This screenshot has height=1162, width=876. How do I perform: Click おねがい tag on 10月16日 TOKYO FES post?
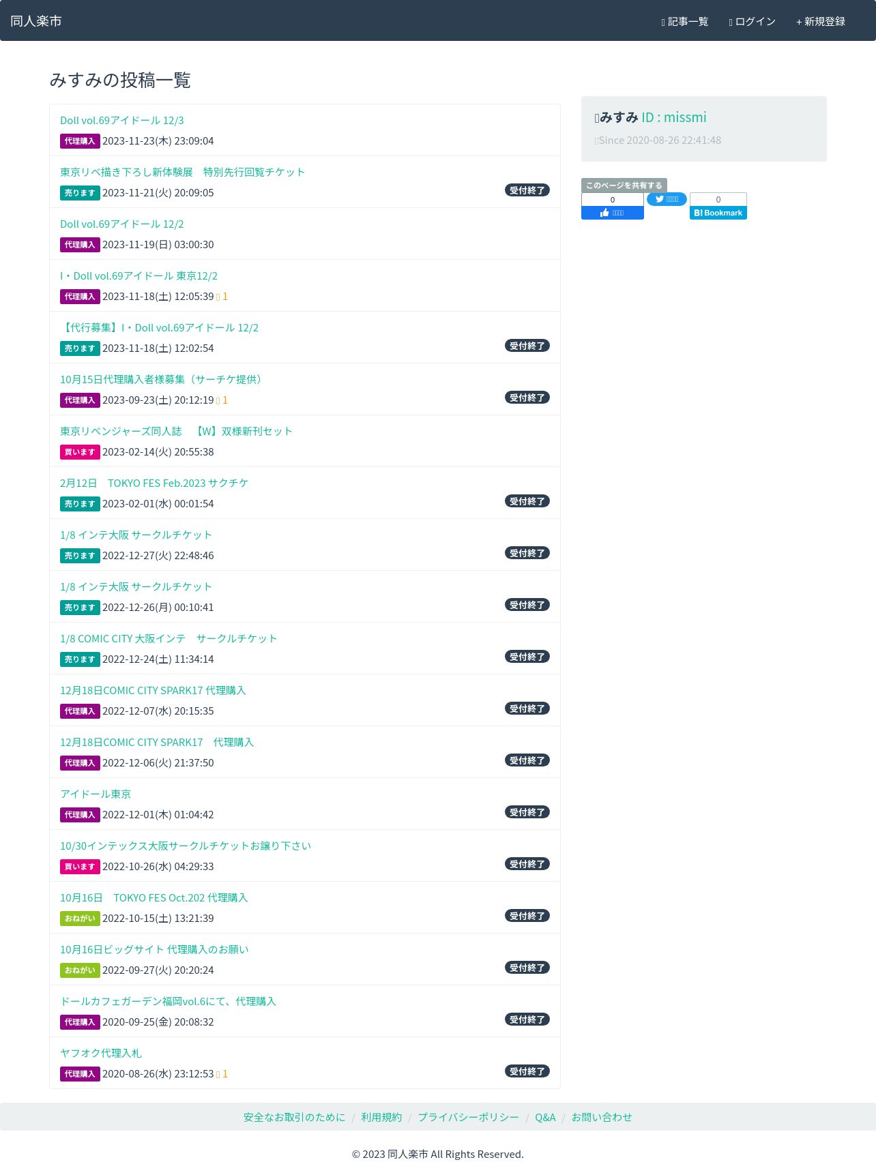80,919
